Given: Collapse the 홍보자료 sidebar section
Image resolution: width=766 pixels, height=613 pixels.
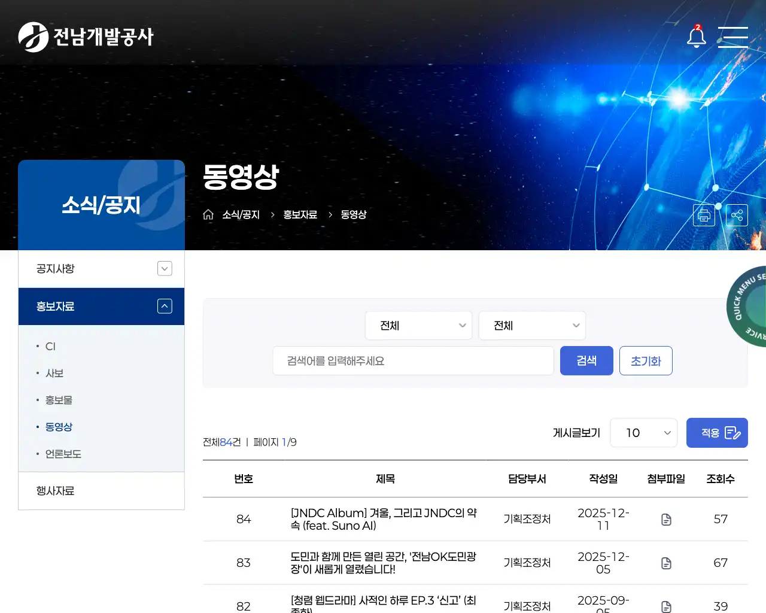Looking at the screenshot, I should click(165, 306).
